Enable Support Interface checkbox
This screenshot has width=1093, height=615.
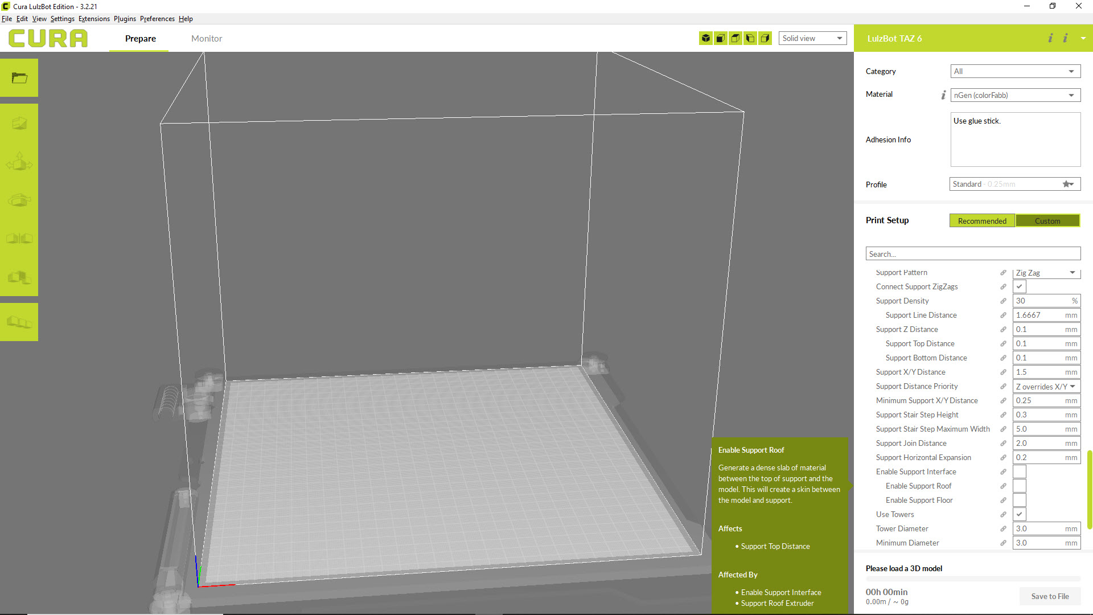pos(1020,471)
